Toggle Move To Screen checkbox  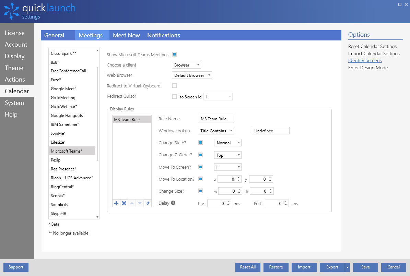(201, 167)
